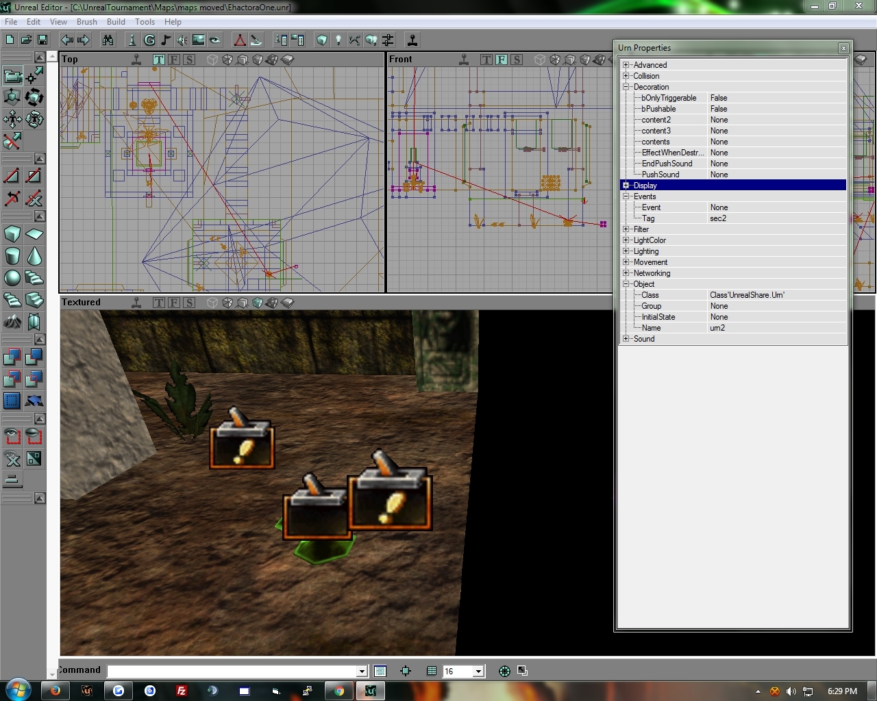This screenshot has width=877, height=701.
Task: Expand the Collision properties category
Action: [626, 76]
